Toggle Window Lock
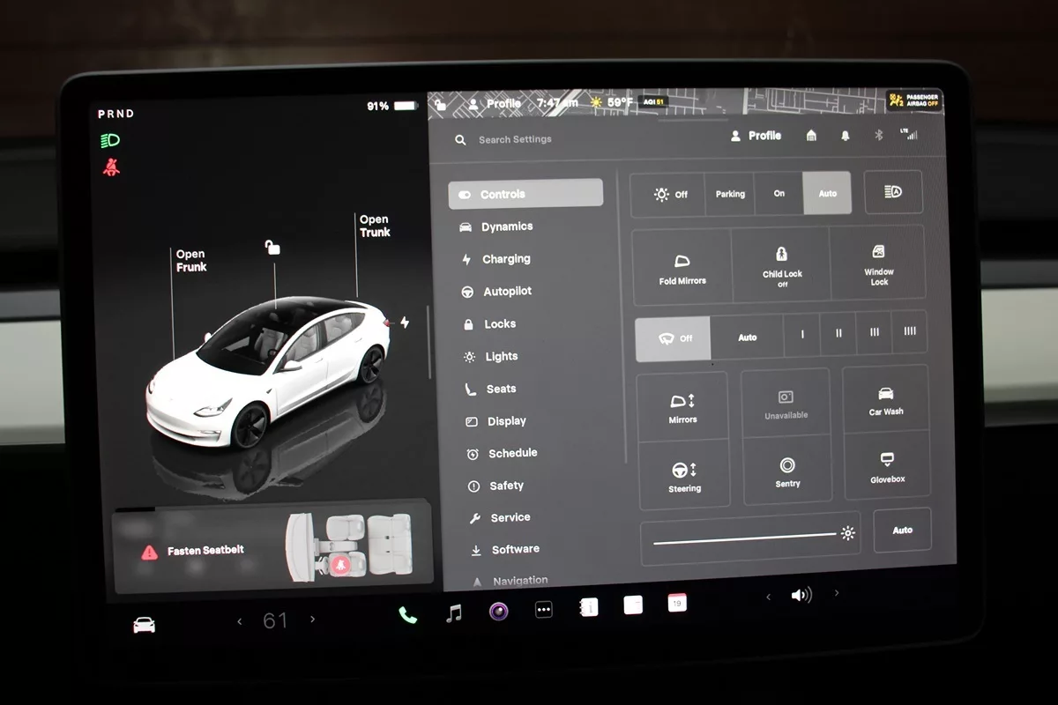Viewport: 1058px width, 705px height. coord(879,264)
